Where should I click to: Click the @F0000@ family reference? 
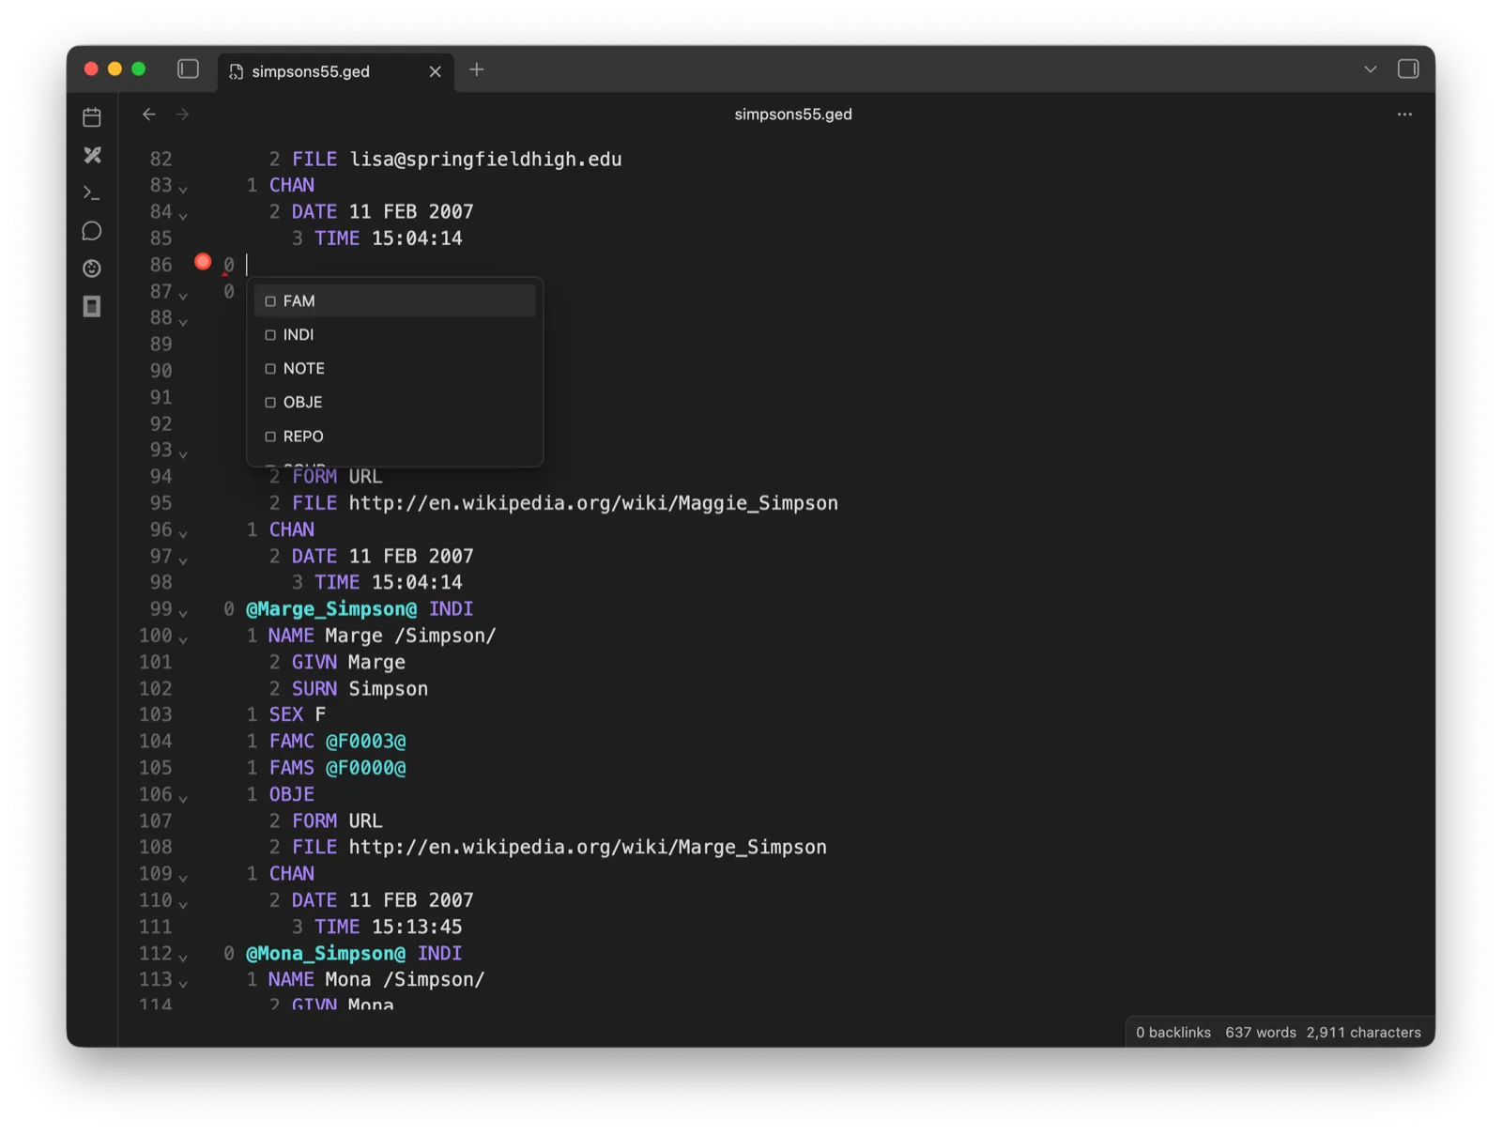click(x=366, y=768)
